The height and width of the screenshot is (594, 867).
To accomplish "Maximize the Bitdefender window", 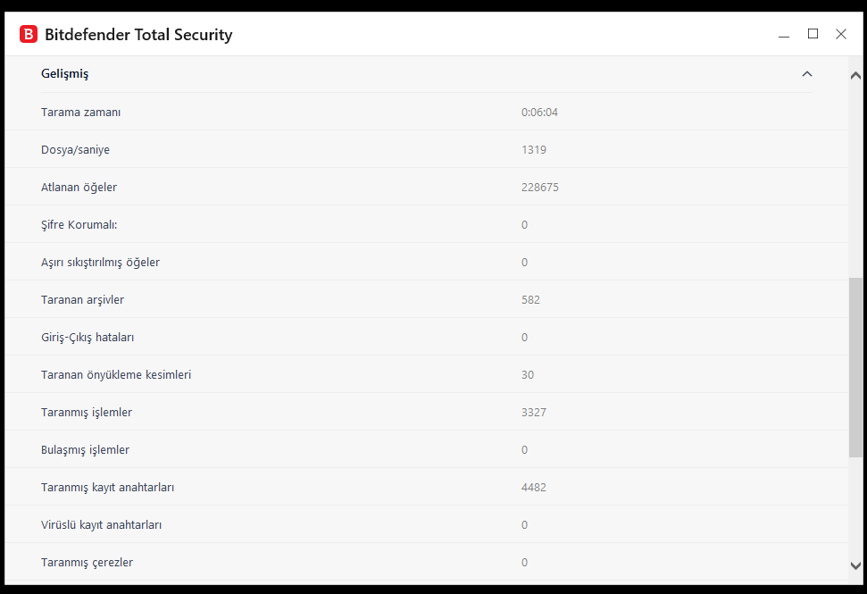I will point(813,34).
